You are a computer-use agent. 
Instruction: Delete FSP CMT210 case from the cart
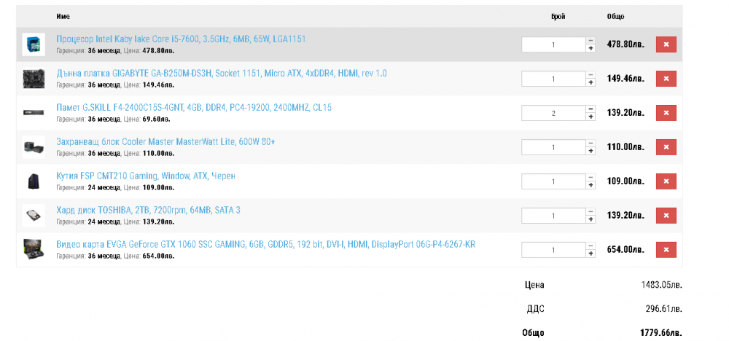tap(666, 181)
